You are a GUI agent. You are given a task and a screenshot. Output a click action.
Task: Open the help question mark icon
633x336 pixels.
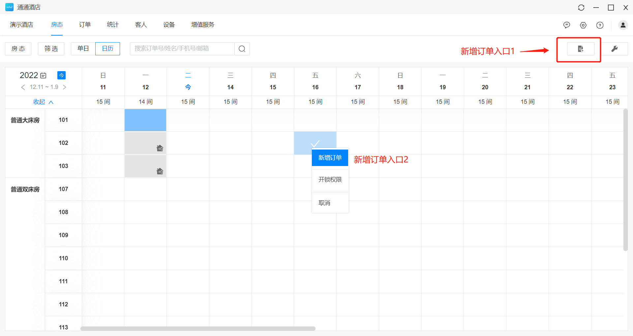pyautogui.click(x=600, y=25)
